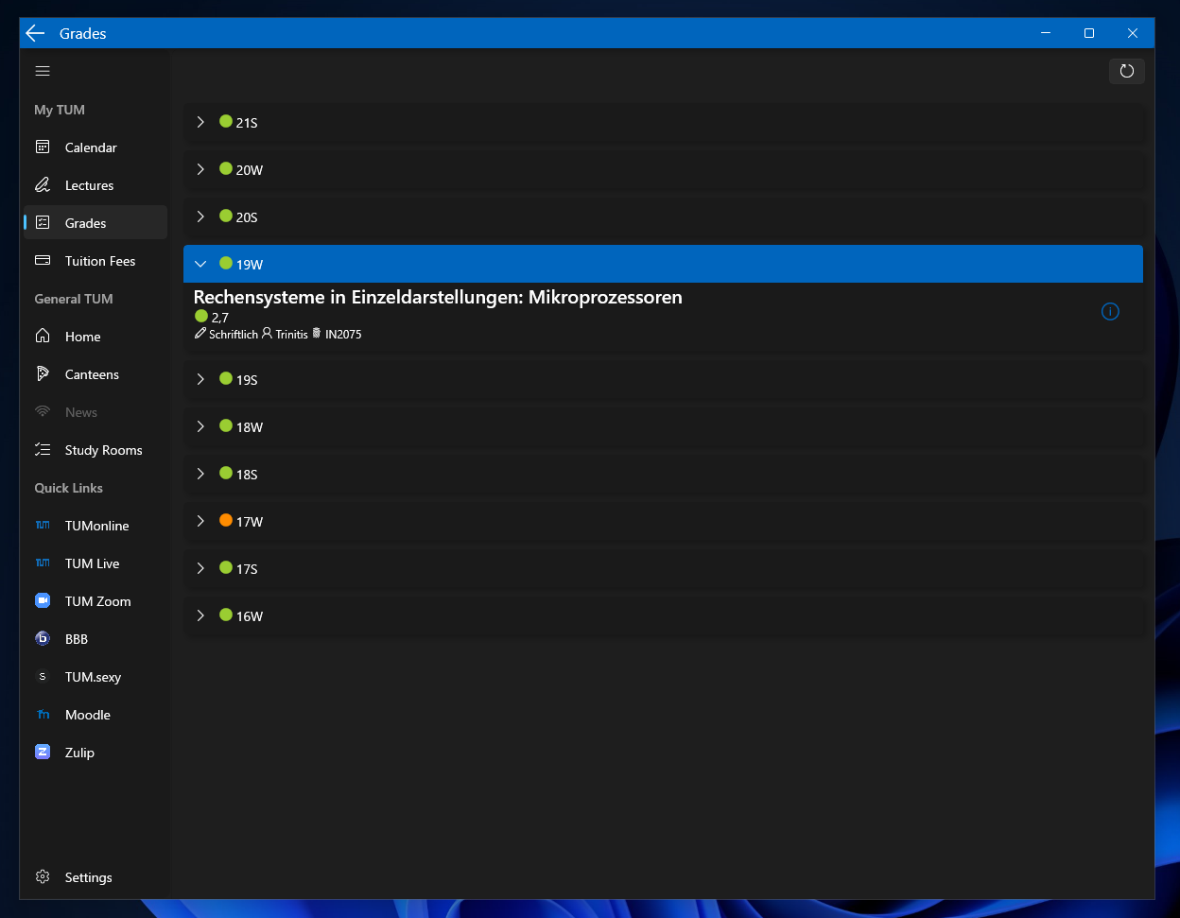Click the Lectures pen icon
Screen dimensions: 1180x918
tap(43, 184)
